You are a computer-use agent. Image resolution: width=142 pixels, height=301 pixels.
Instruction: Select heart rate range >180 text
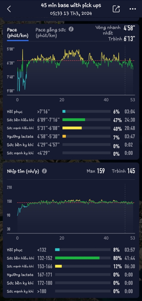42,291
